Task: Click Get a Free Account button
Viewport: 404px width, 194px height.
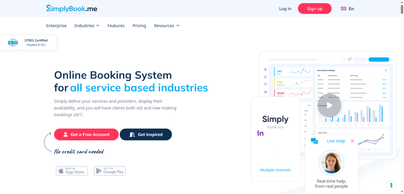Action: point(86,134)
